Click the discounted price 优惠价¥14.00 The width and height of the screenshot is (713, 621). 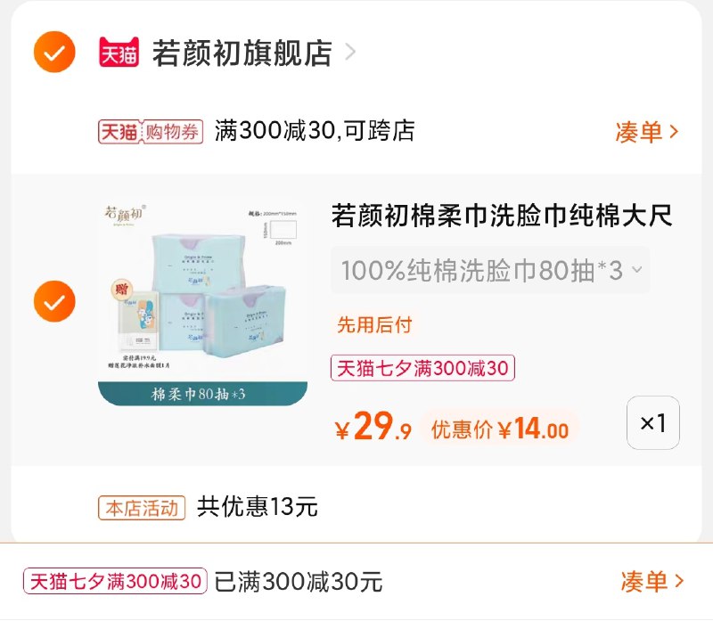tap(499, 426)
